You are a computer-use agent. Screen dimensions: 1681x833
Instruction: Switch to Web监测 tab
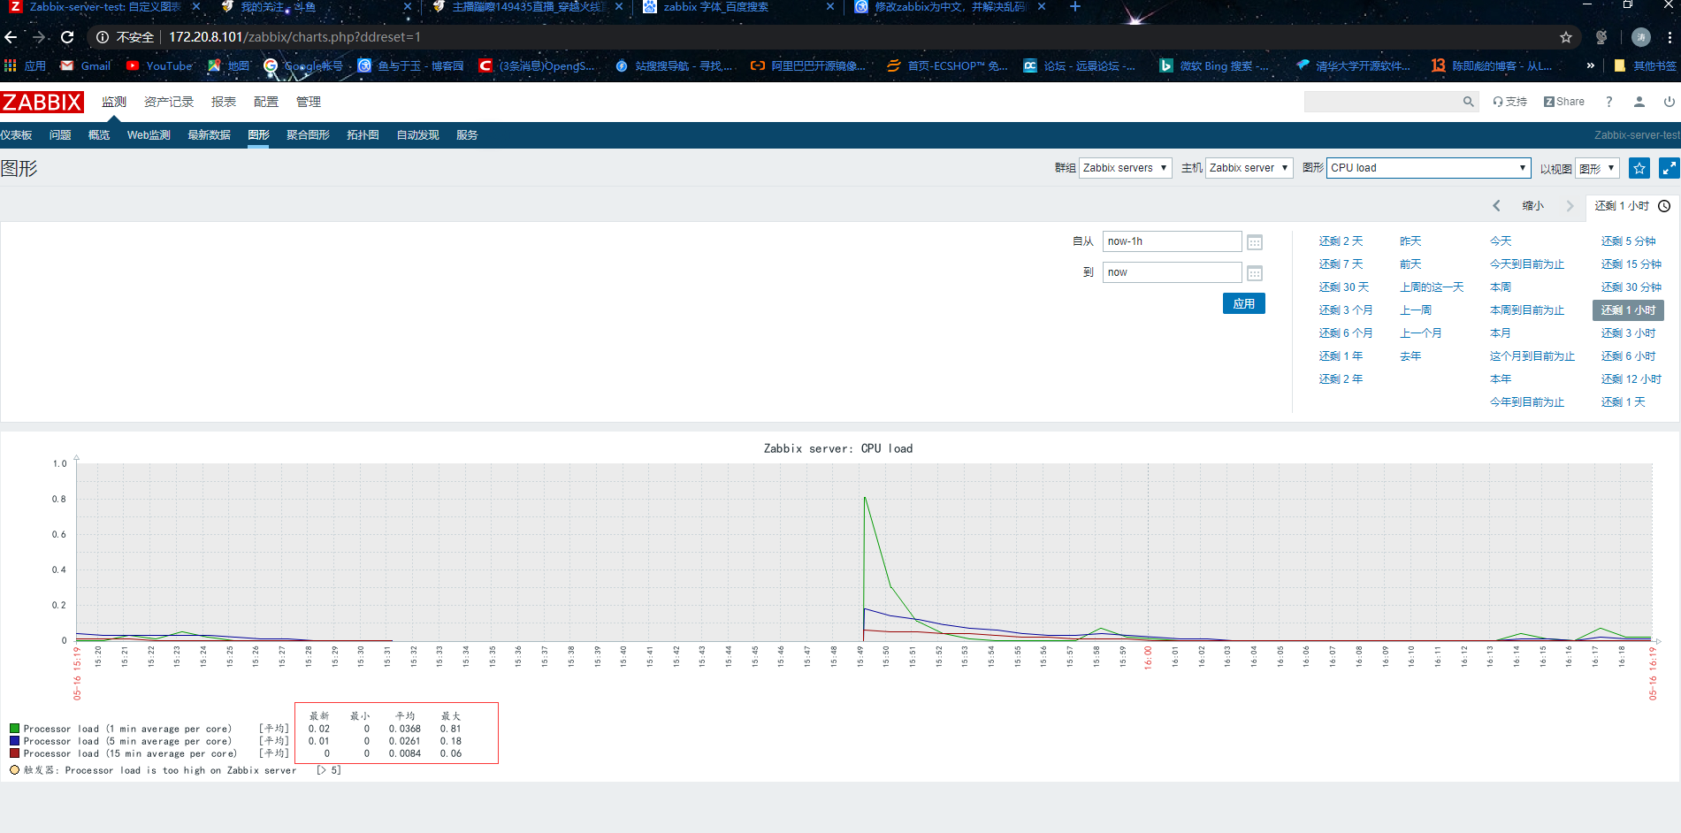click(149, 135)
